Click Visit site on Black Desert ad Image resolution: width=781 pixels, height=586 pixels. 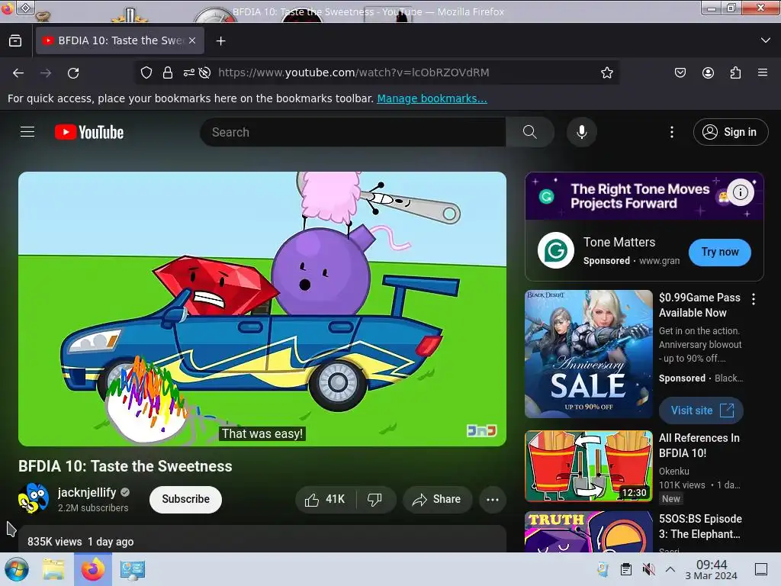click(x=701, y=411)
